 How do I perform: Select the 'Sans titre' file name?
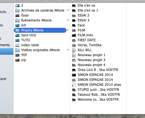coord(28,35)
